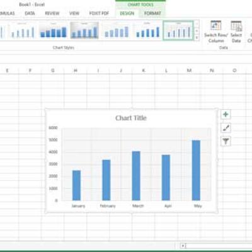Open the Chart Elements plus button
The width and height of the screenshot is (252, 252).
[226, 115]
